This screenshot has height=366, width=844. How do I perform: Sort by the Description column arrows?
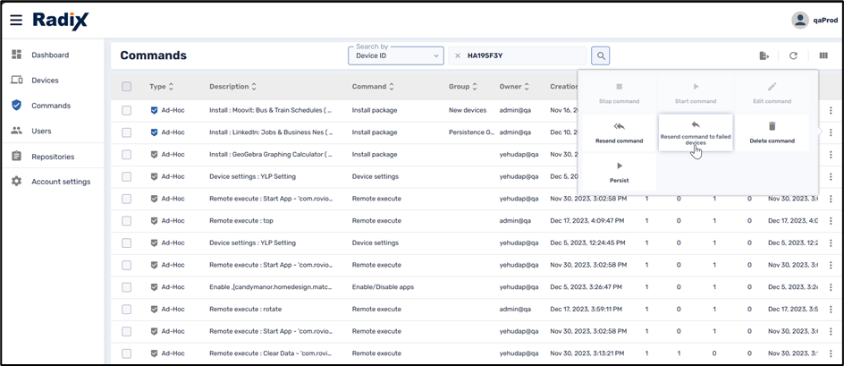[x=254, y=87]
